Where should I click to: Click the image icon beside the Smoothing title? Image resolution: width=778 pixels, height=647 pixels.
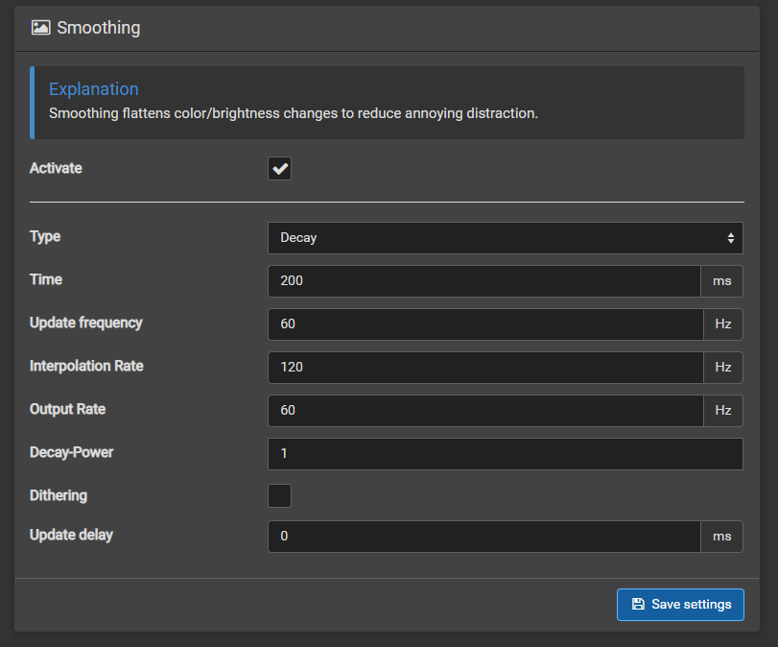40,28
